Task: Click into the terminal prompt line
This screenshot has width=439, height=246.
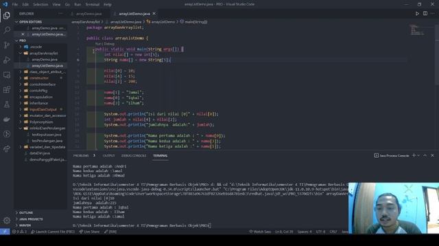Action: coord(142,225)
